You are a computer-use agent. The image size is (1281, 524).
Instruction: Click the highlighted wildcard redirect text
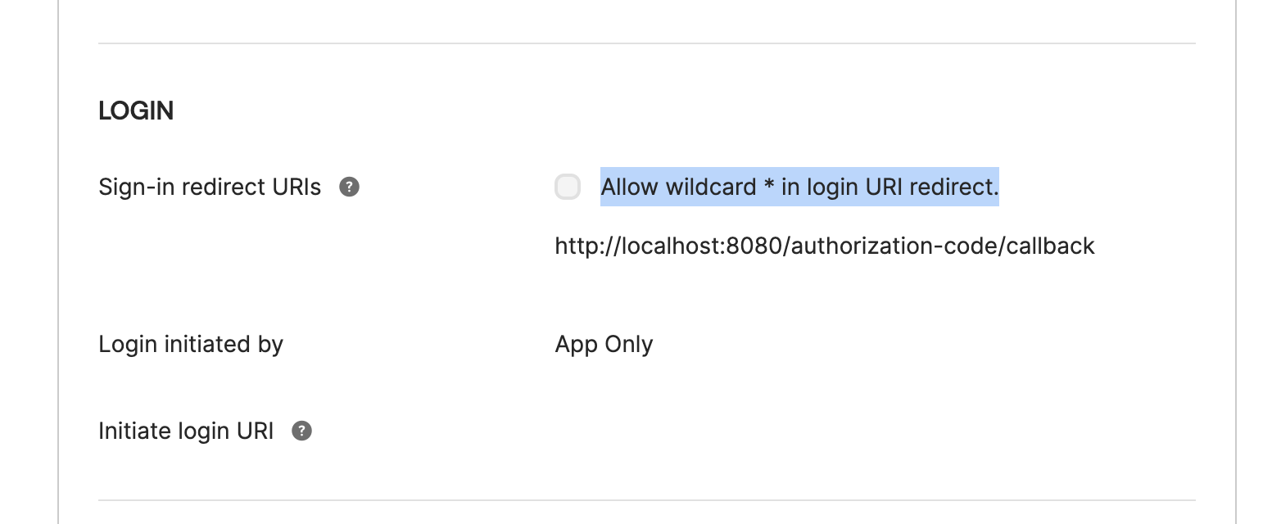coord(799,187)
